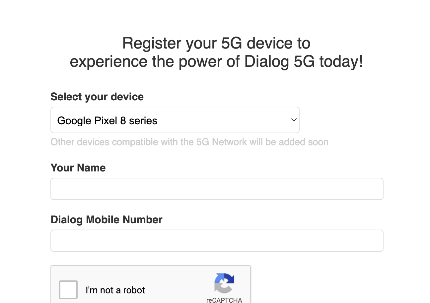430x303 pixels.
Task: Click the word "today!" in the heading
Action: coord(341,62)
